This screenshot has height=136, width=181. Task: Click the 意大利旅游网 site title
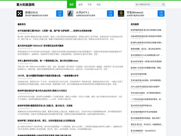(x=25, y=5)
